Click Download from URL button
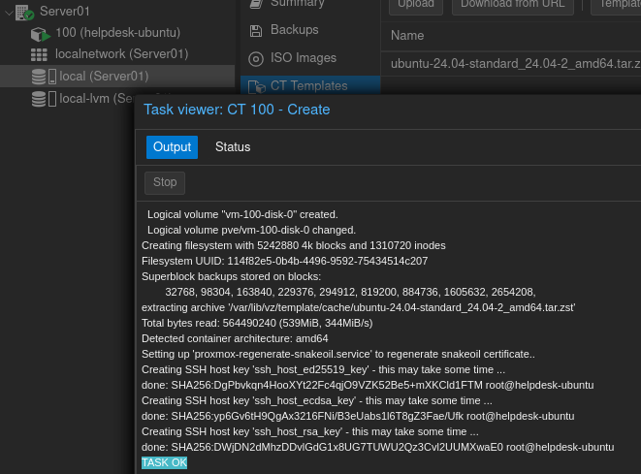 point(513,5)
